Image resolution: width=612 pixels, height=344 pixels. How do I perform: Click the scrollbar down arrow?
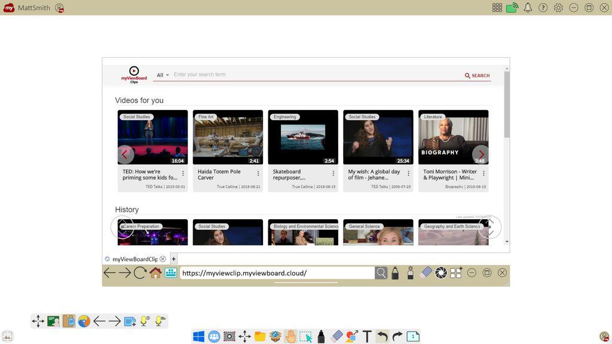pos(507,242)
